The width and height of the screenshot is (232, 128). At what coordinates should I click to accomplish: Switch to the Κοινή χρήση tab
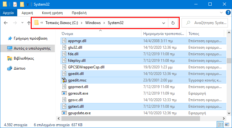(52, 13)
